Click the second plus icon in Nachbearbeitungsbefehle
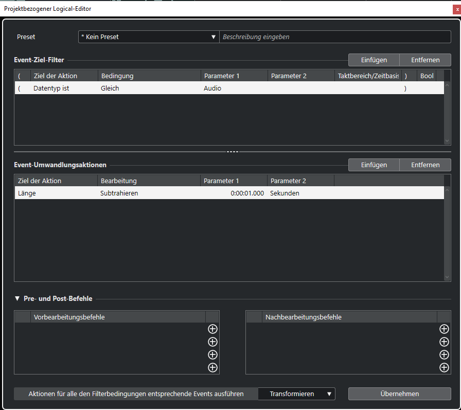461x410 pixels. [444, 342]
